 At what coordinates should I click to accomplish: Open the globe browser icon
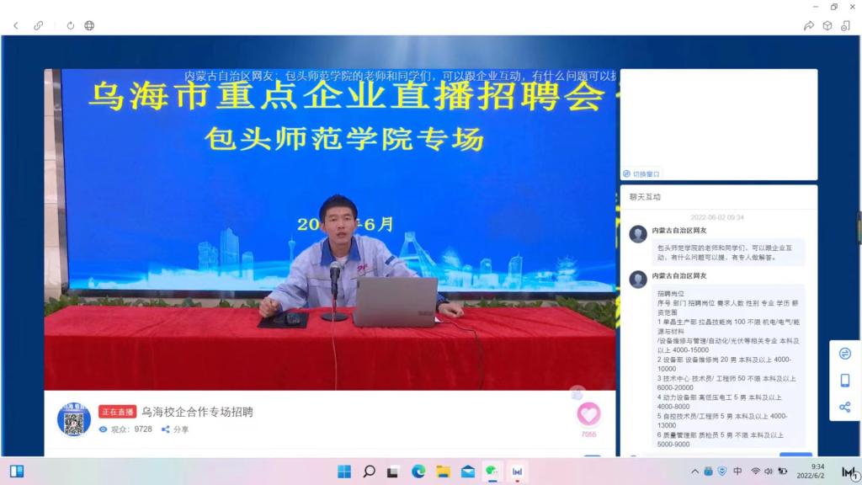pos(89,25)
